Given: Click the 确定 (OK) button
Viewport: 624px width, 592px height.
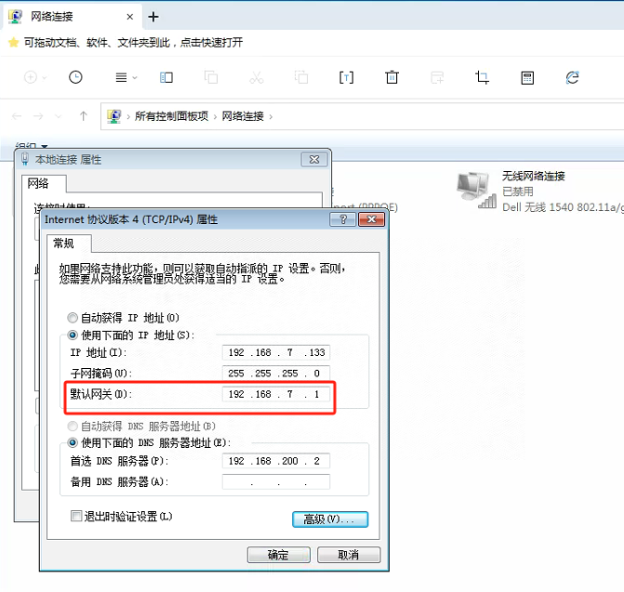Looking at the screenshot, I should pyautogui.click(x=278, y=555).
